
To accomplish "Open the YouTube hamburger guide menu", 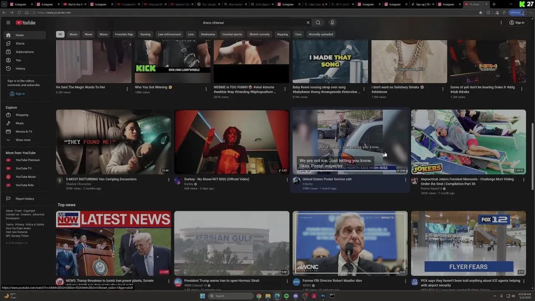I will coord(8,23).
